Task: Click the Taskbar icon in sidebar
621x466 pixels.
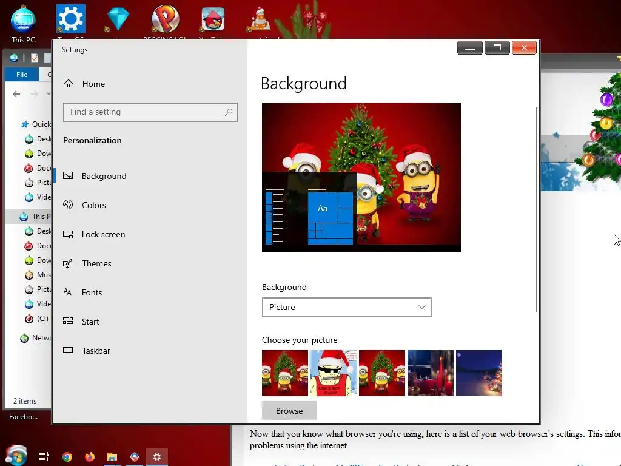Action: (68, 350)
